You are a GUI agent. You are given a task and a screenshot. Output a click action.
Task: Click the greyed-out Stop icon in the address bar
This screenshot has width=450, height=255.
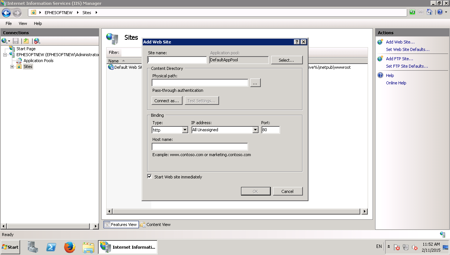[x=421, y=12]
